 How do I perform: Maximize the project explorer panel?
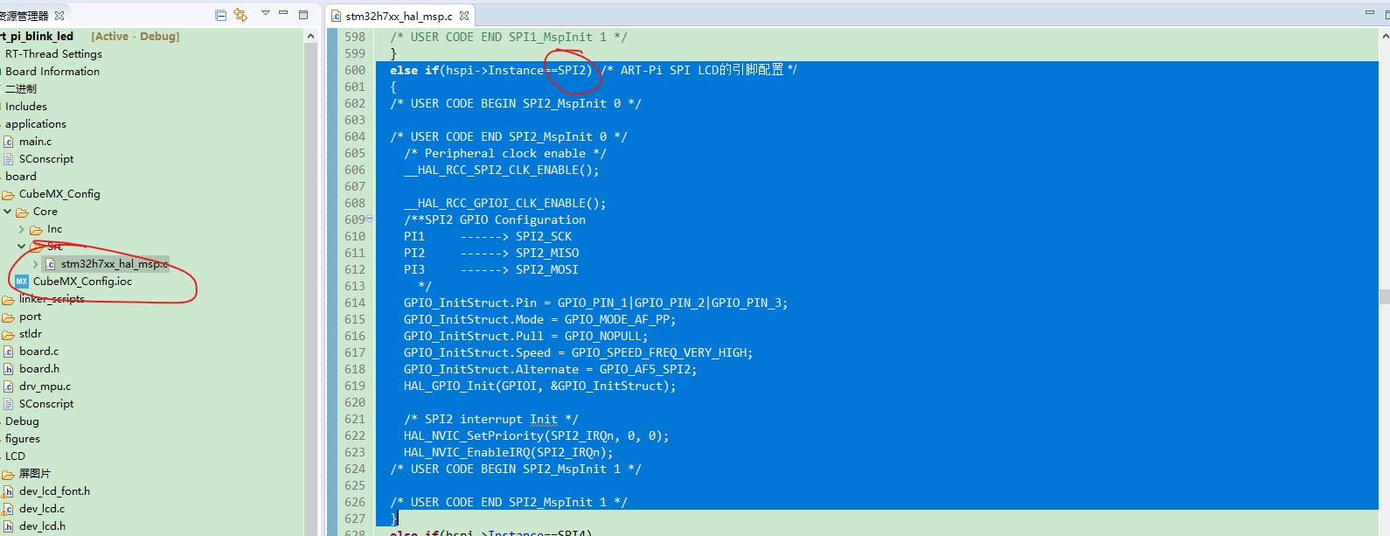[303, 14]
